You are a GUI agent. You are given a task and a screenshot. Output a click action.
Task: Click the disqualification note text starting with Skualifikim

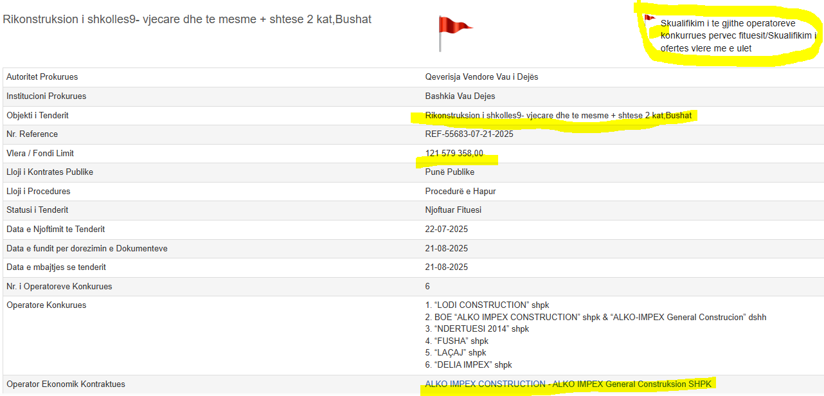tap(738, 36)
